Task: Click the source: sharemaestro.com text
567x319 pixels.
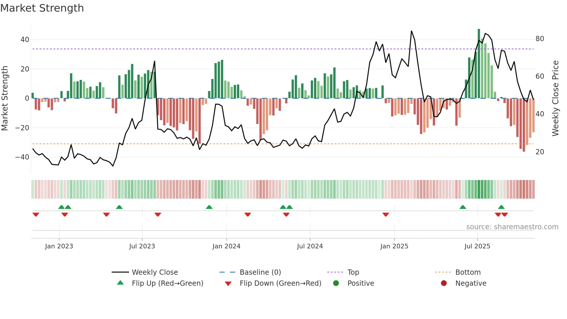Action: [x=512, y=227]
